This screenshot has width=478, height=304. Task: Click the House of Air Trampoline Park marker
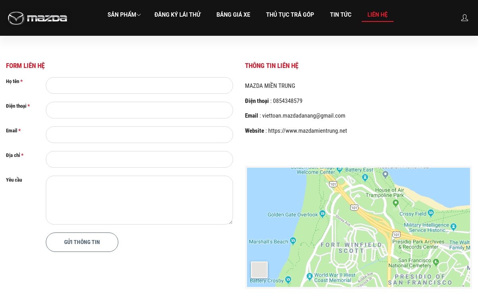coord(396,203)
